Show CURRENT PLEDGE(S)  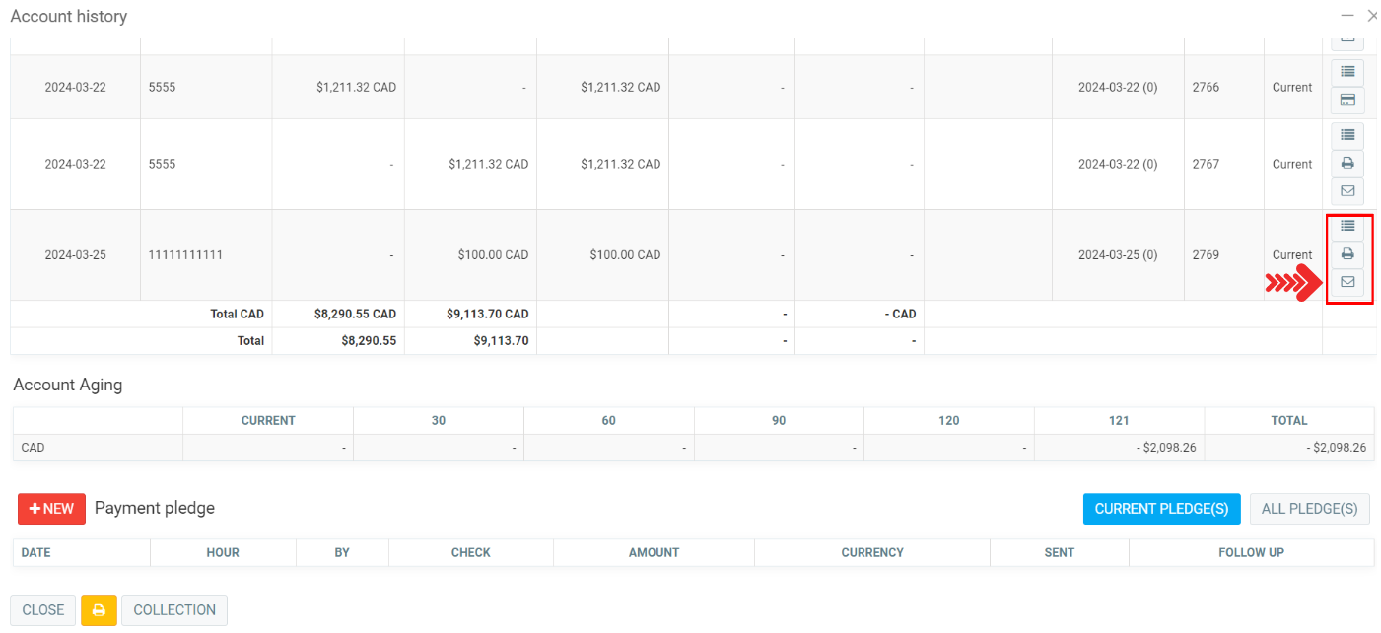pos(1161,509)
